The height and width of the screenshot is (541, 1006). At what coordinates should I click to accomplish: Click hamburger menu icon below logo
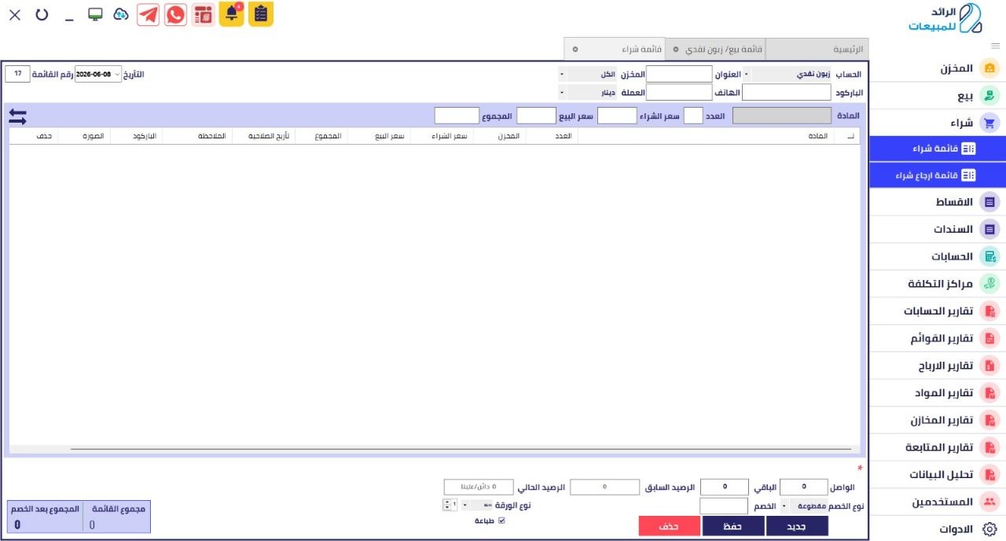coord(996,46)
